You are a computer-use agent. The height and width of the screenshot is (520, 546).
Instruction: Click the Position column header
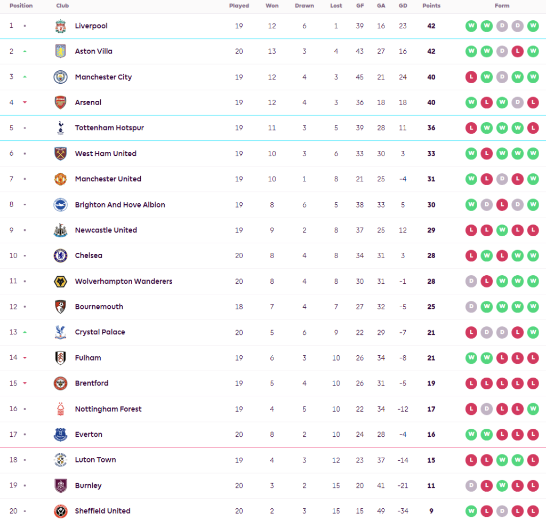[21, 6]
